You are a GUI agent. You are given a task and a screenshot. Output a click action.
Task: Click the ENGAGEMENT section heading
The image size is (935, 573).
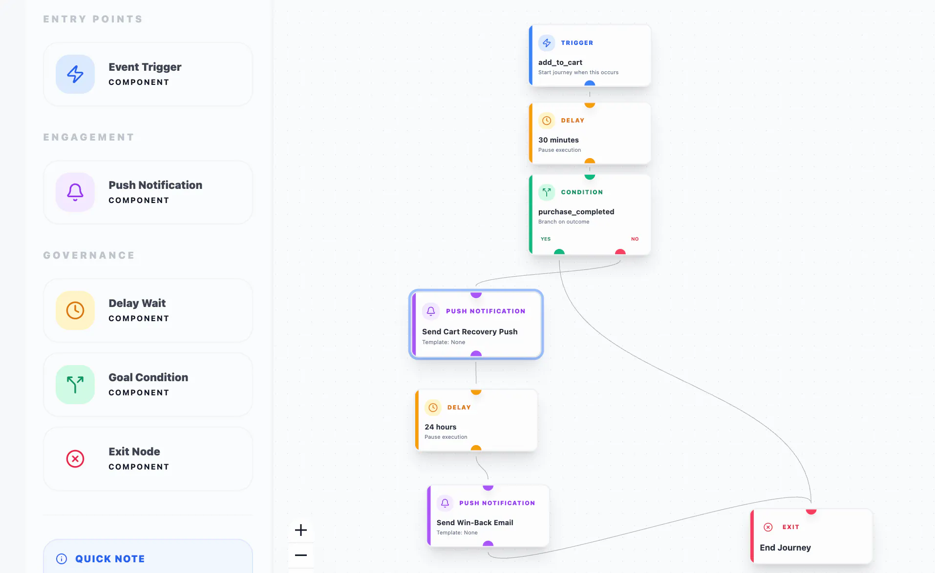click(x=89, y=137)
